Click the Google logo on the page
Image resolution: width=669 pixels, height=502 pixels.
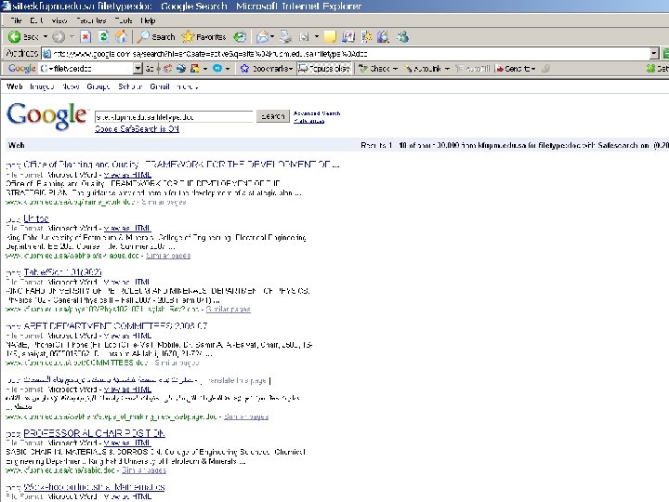[x=46, y=115]
